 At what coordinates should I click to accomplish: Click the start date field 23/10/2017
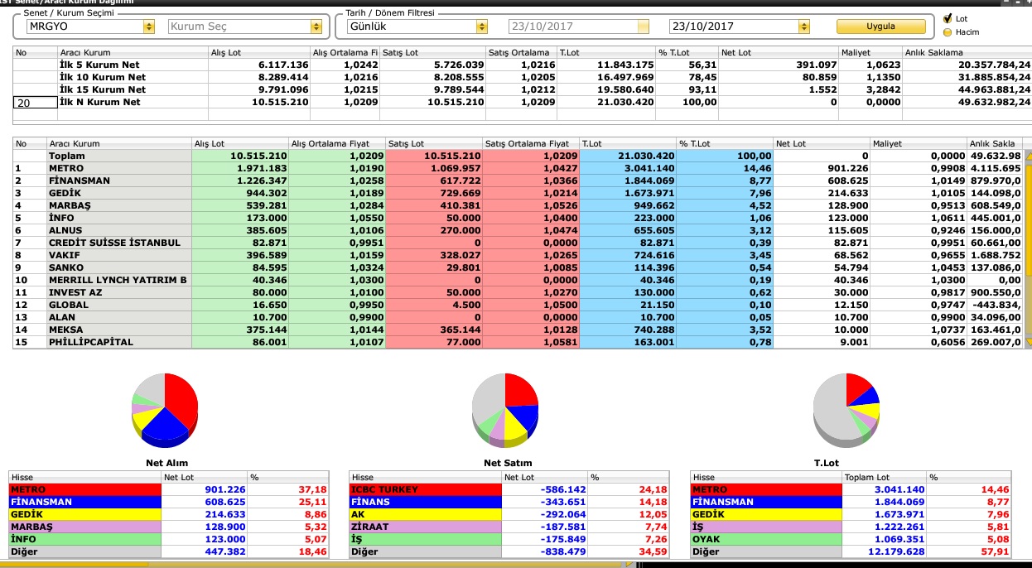pyautogui.click(x=579, y=26)
